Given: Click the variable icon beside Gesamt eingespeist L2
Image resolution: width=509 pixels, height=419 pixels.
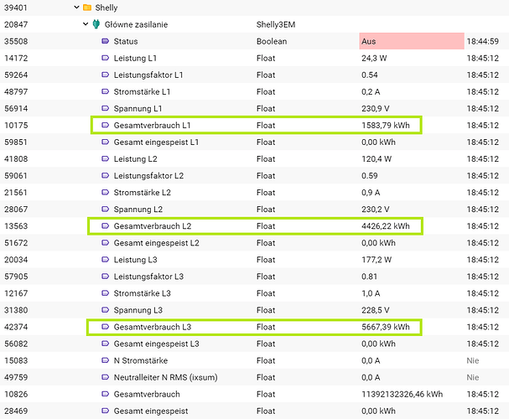Looking at the screenshot, I should click(x=105, y=243).
